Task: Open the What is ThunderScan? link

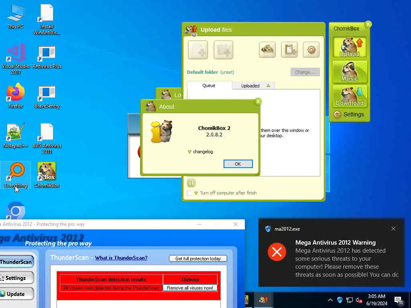Action: pyautogui.click(x=121, y=258)
